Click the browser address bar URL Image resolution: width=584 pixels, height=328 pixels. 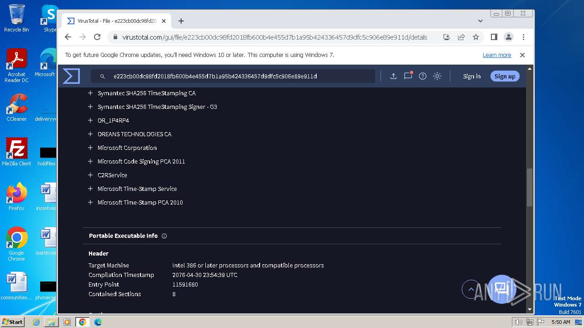pyautogui.click(x=275, y=37)
